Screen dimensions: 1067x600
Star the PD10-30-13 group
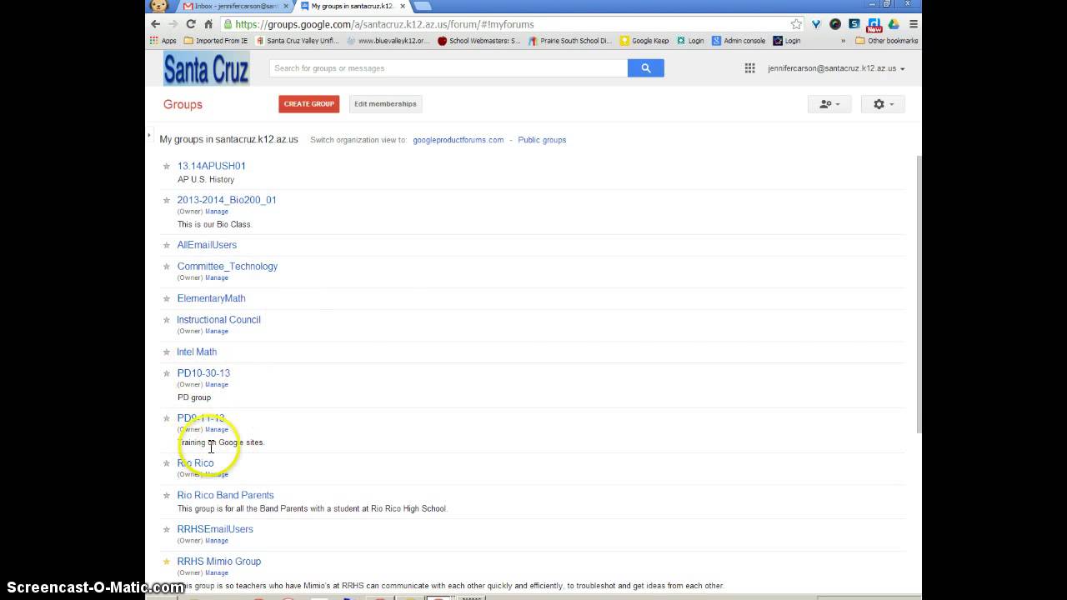(x=166, y=373)
